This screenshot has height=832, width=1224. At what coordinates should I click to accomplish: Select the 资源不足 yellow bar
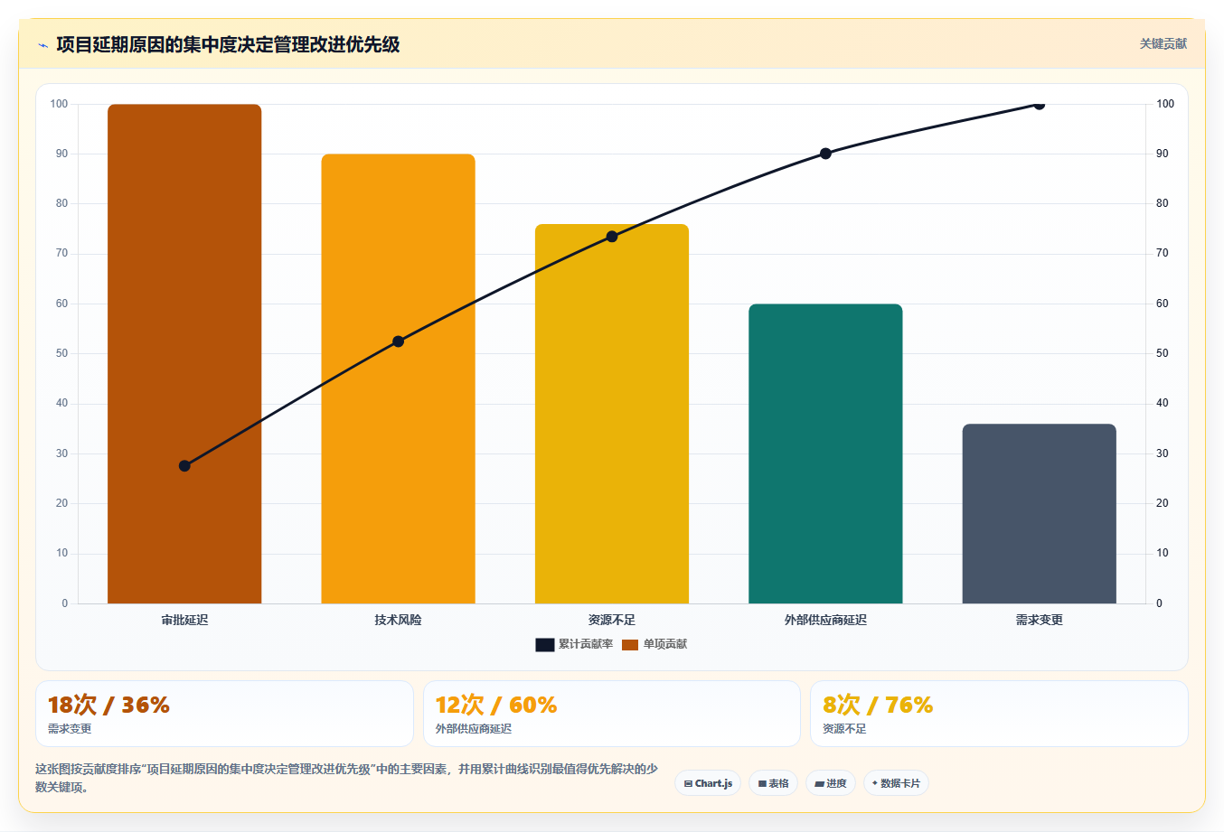tap(612, 414)
